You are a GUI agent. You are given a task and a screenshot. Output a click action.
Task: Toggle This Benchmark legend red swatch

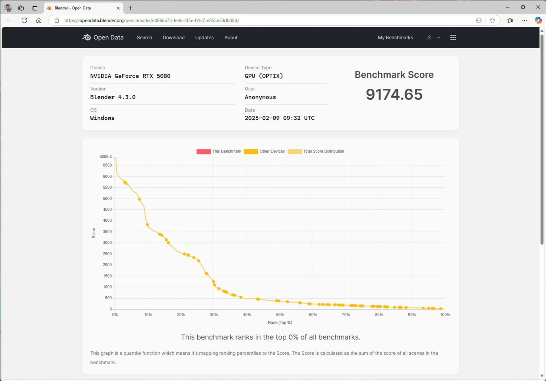point(203,151)
